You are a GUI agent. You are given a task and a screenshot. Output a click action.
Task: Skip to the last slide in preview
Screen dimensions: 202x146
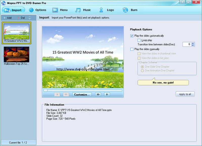click(107, 94)
